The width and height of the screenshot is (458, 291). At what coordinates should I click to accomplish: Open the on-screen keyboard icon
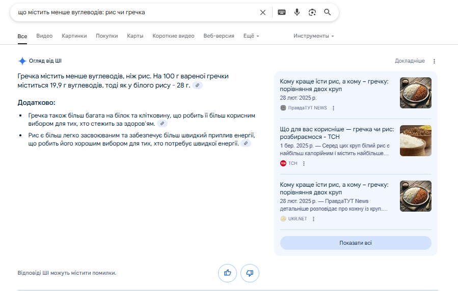282,12
